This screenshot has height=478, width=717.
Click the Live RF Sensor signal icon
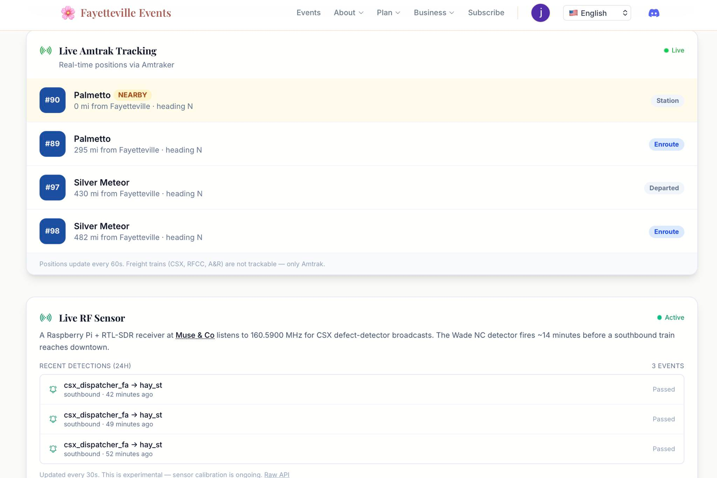pyautogui.click(x=46, y=317)
